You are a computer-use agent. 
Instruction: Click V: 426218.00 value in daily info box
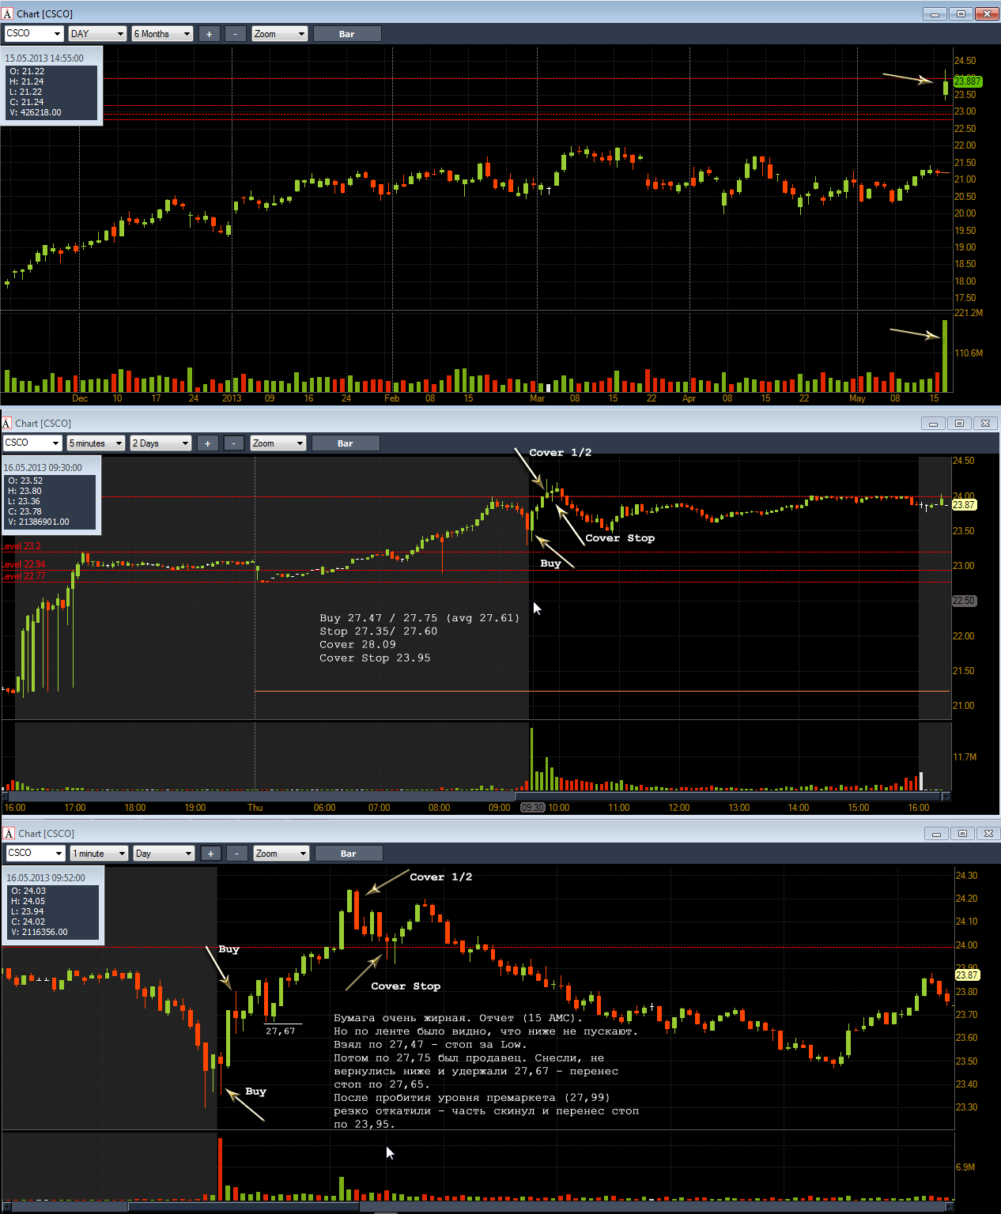coord(36,113)
